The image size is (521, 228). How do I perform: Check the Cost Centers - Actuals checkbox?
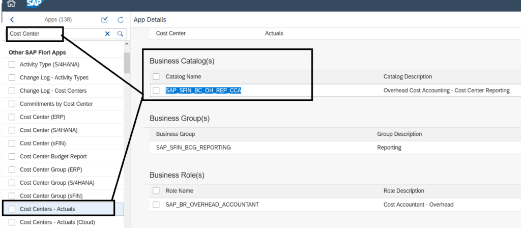[x=12, y=209]
